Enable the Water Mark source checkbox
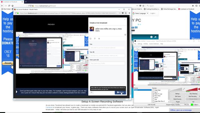 (x=153, y=90)
